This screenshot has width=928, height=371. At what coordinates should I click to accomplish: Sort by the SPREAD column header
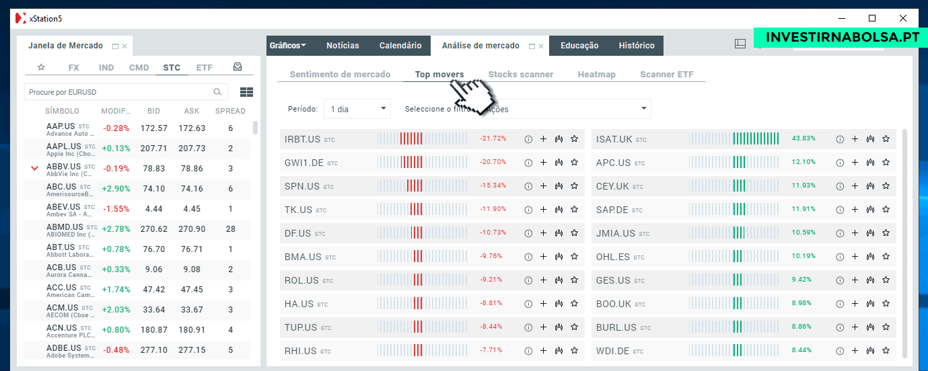point(230,111)
